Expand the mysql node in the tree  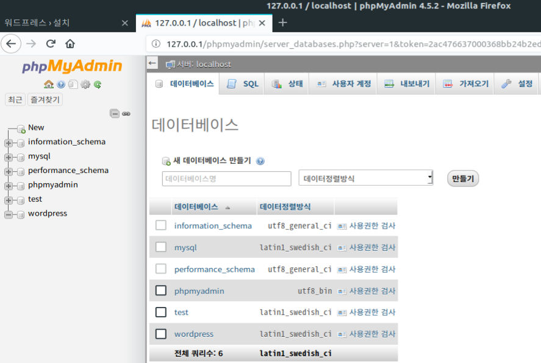pyautogui.click(x=9, y=157)
